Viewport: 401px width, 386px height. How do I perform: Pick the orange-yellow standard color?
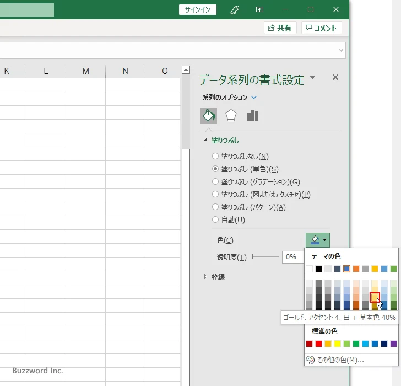[x=328, y=344]
